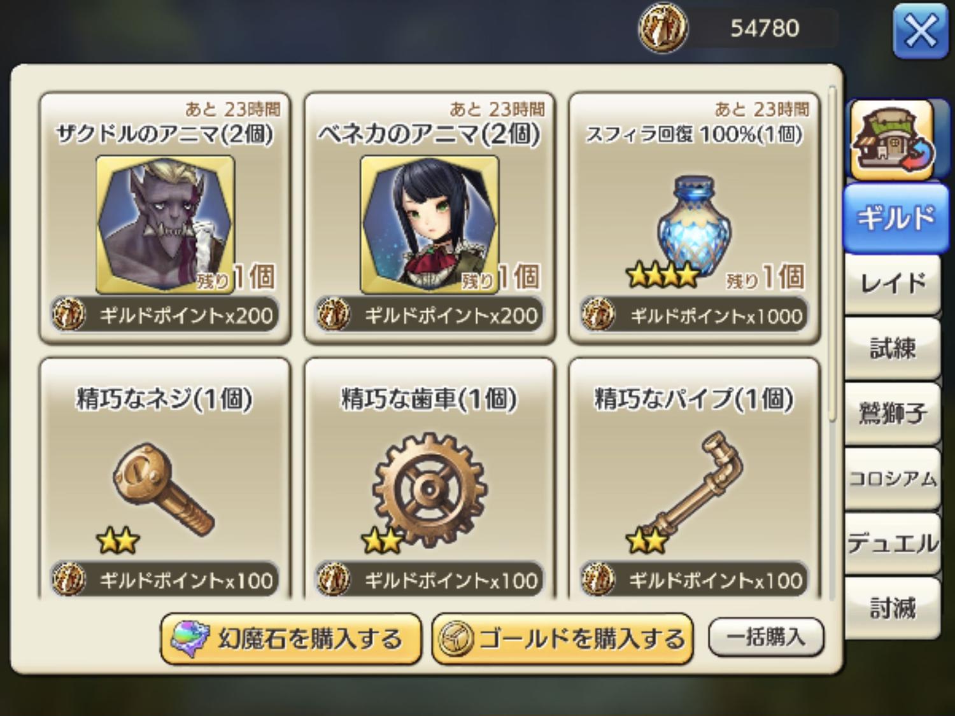Open the デュエル shop tab
The height and width of the screenshot is (716, 955).
click(893, 544)
